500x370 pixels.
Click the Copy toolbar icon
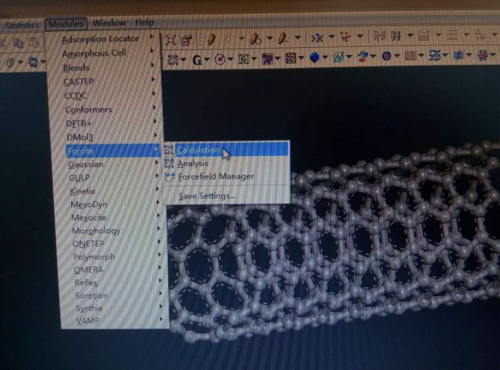18,43
